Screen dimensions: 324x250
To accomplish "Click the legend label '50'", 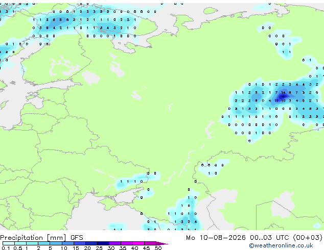I will click(158, 248).
